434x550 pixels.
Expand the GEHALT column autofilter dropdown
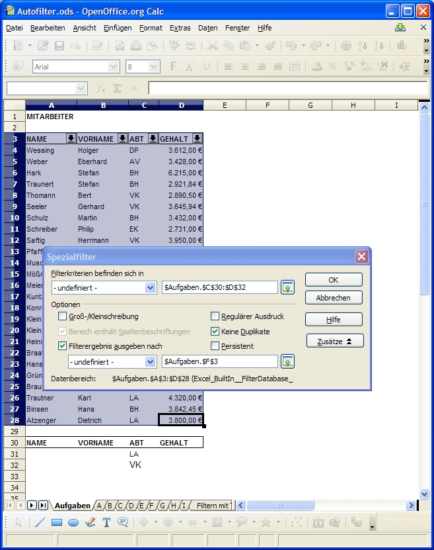(x=197, y=139)
